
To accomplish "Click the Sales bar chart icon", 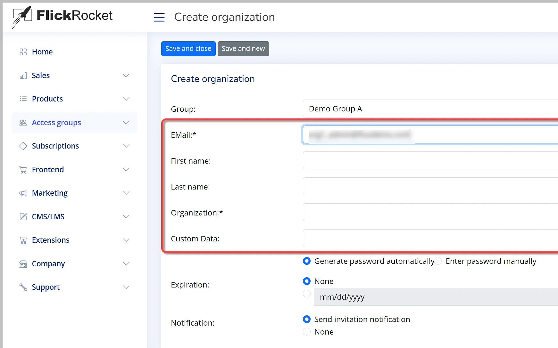I will pyautogui.click(x=23, y=76).
